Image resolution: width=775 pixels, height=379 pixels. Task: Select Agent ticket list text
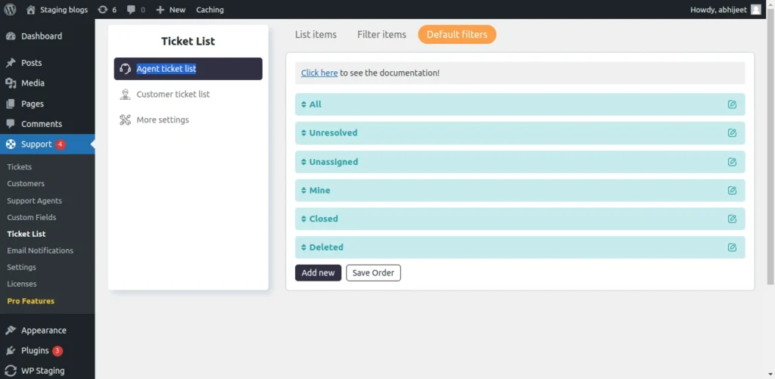[x=166, y=69]
